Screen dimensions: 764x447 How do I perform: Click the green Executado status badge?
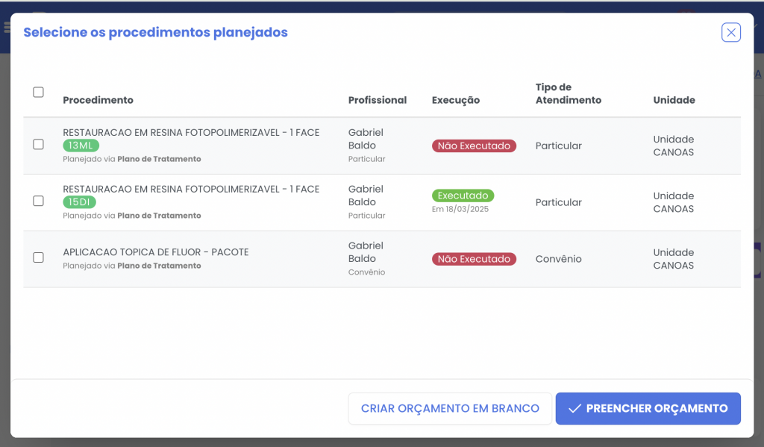click(463, 196)
